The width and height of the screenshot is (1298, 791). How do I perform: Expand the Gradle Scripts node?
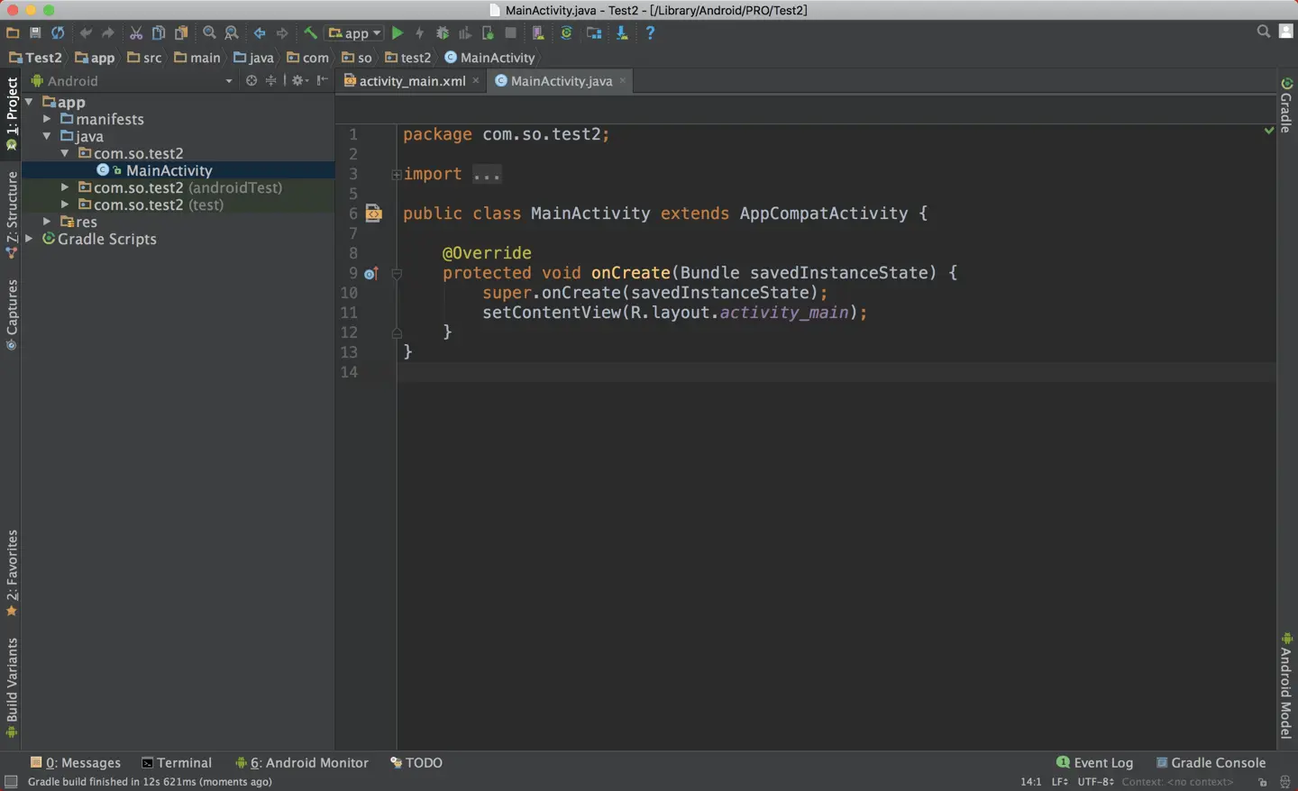(x=30, y=239)
